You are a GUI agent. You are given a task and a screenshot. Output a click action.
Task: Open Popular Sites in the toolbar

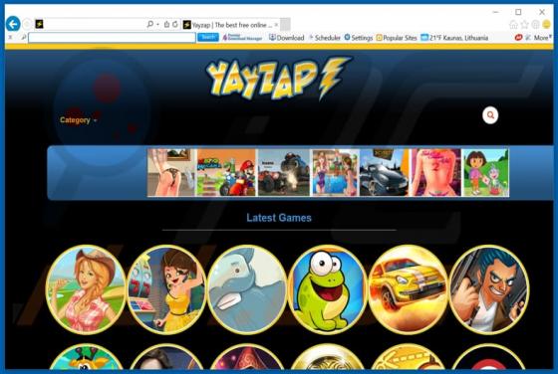click(397, 37)
